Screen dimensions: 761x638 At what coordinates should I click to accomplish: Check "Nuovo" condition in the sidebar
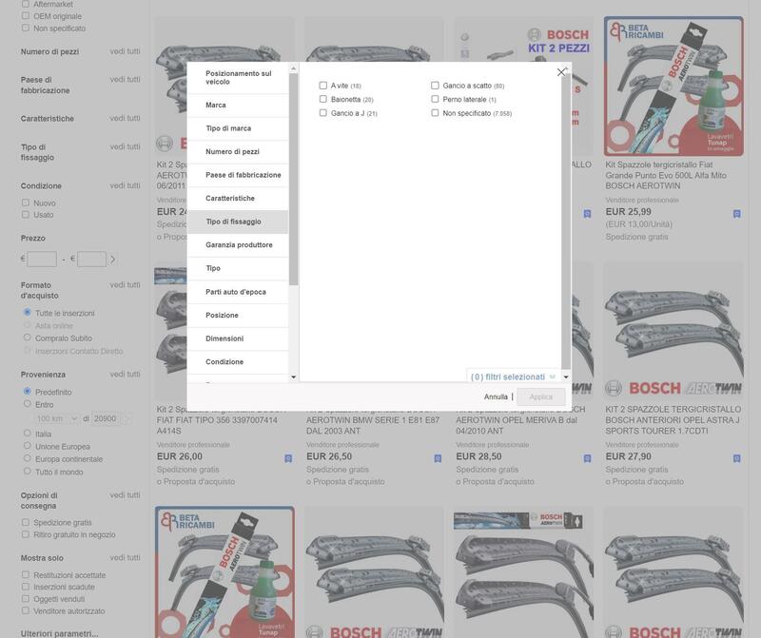[26, 203]
